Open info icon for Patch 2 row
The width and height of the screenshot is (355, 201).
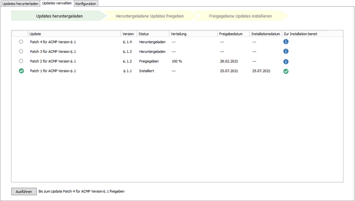coord(286,62)
